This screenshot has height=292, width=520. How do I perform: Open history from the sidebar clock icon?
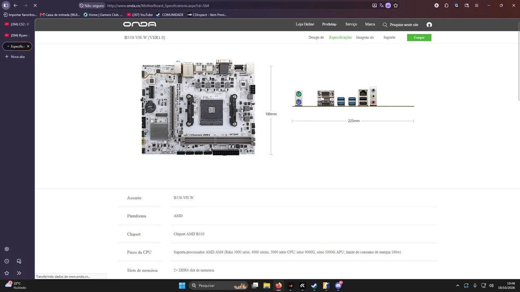(x=6, y=261)
